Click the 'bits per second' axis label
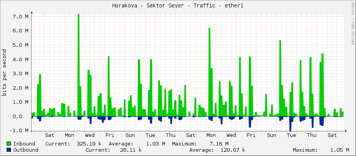The height and width of the screenshot is (156, 356). coord(4,72)
